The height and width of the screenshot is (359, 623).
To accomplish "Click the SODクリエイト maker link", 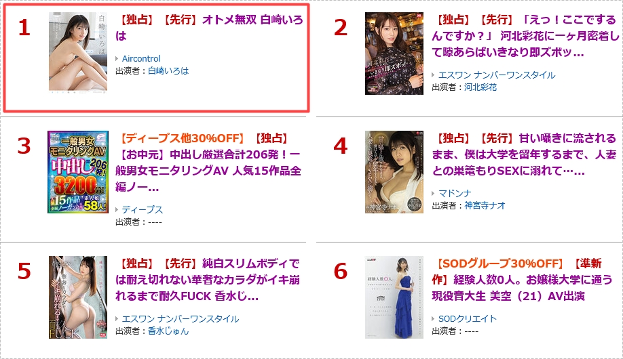I will (467, 318).
